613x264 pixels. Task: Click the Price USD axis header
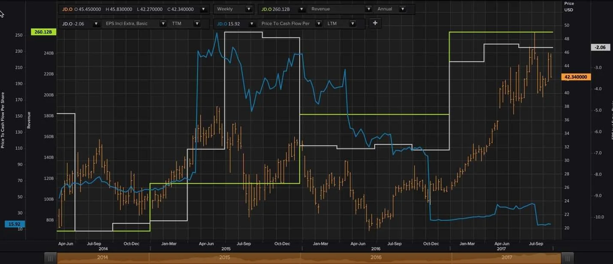[x=568, y=6]
